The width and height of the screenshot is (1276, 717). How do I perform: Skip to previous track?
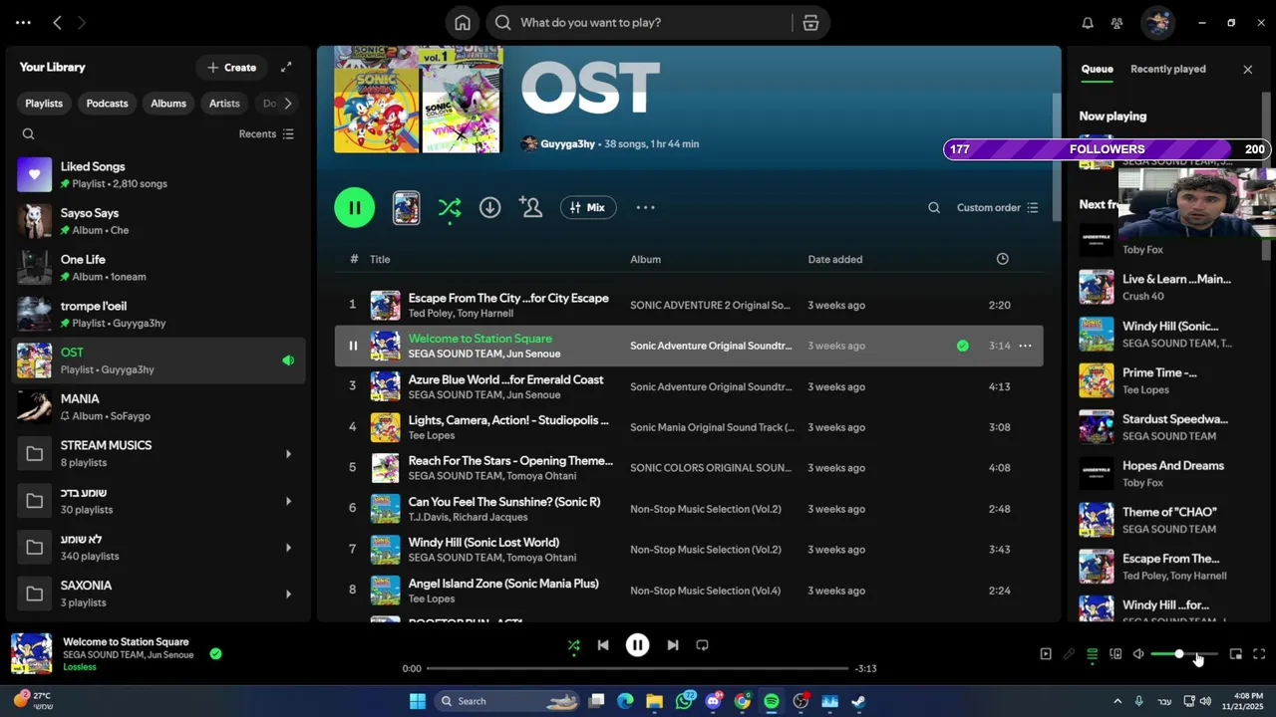coord(603,645)
